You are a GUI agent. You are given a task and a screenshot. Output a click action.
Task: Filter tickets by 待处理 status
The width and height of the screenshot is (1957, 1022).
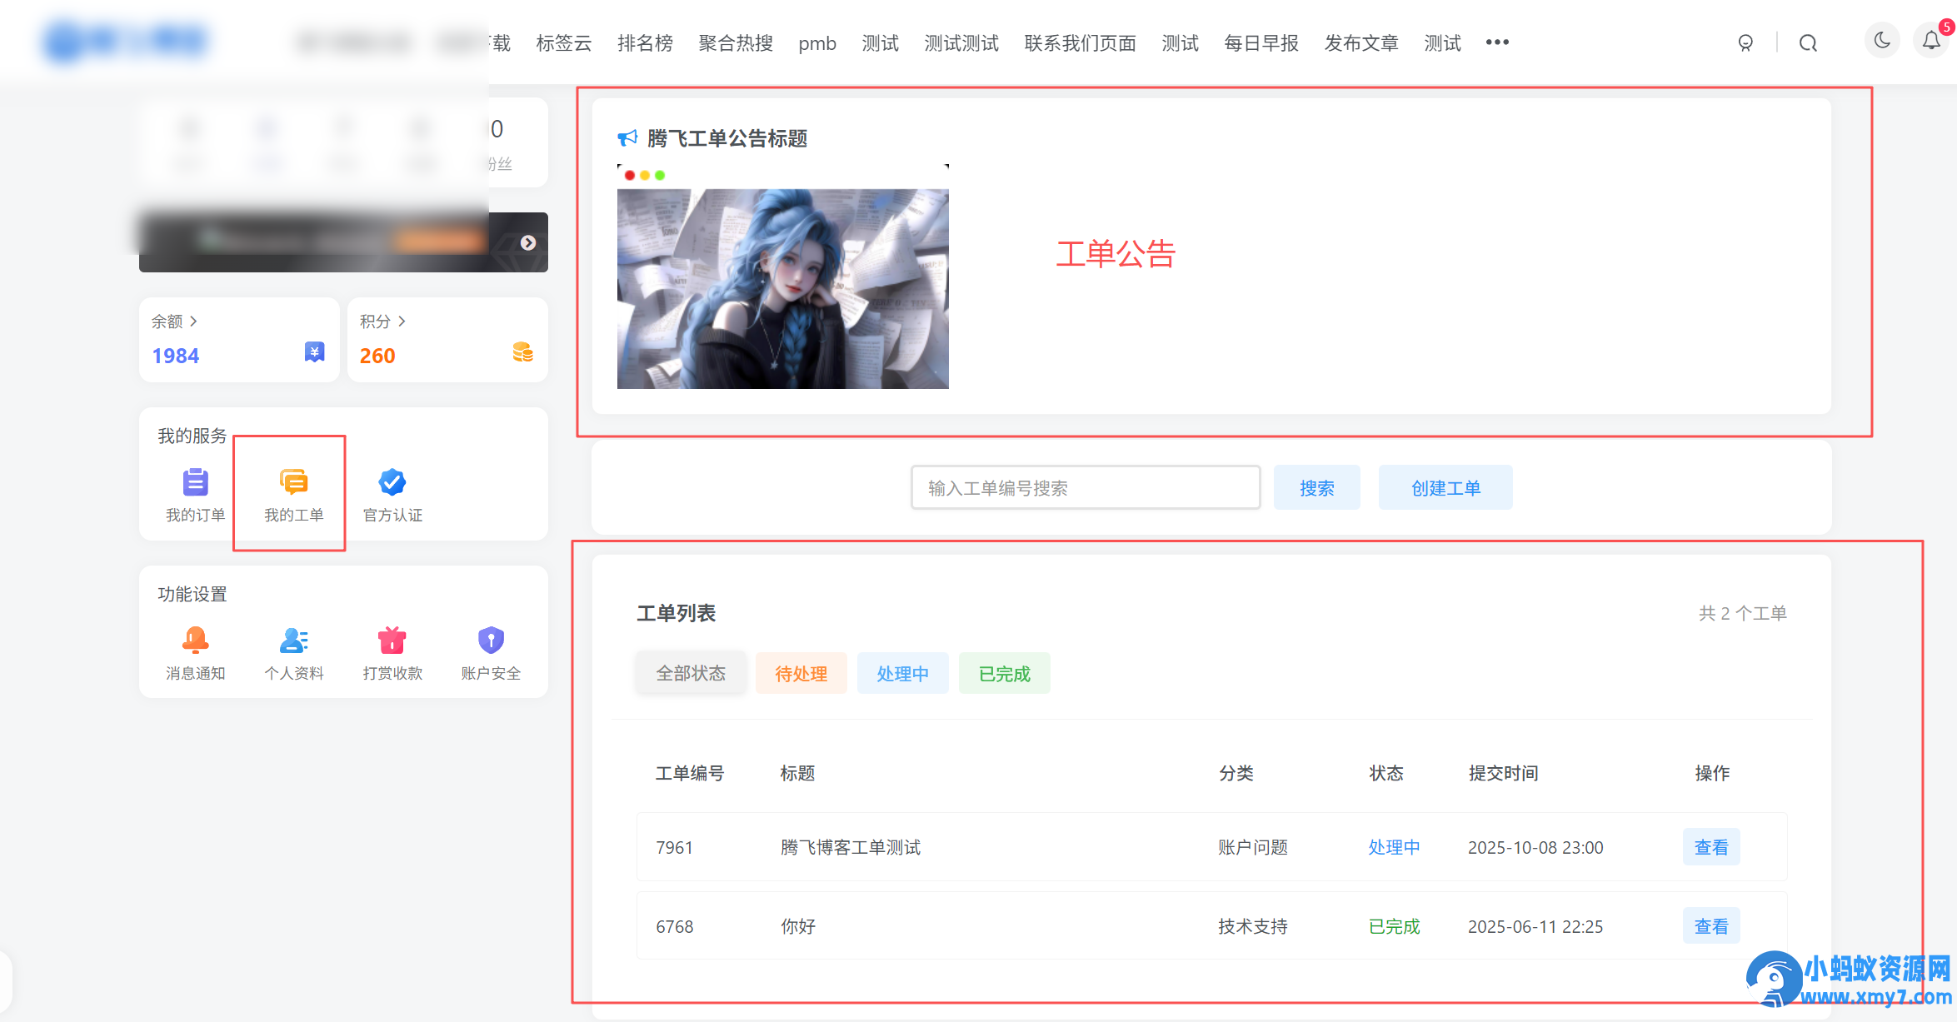coord(801,673)
